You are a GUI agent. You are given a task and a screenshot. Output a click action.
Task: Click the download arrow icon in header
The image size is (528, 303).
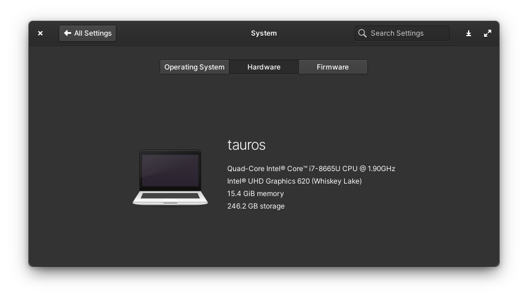[x=469, y=33]
